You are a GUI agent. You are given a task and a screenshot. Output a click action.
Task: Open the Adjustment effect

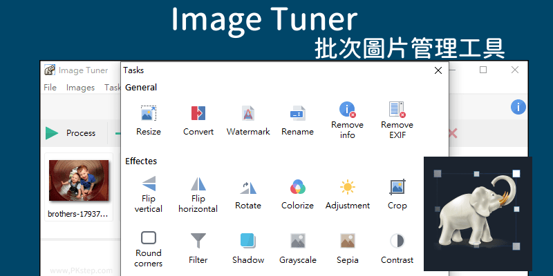pyautogui.click(x=348, y=195)
